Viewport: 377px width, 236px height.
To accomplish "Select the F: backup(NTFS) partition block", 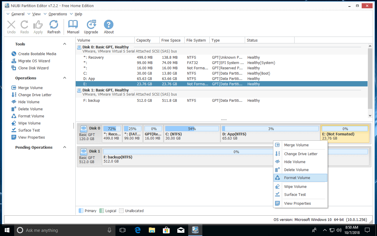I will tap(235, 156).
